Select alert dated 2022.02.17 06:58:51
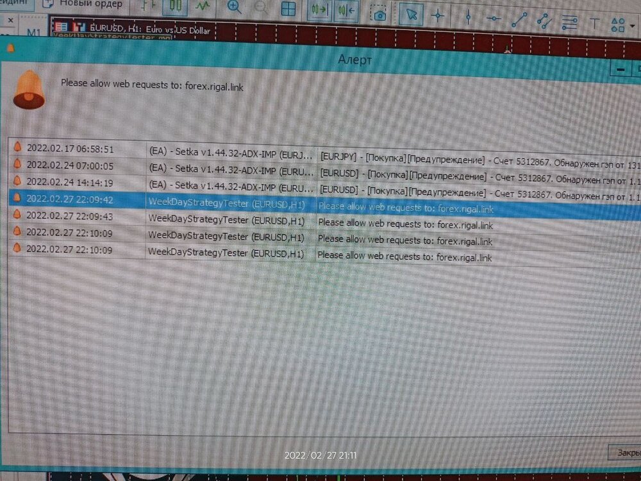 coord(325,155)
